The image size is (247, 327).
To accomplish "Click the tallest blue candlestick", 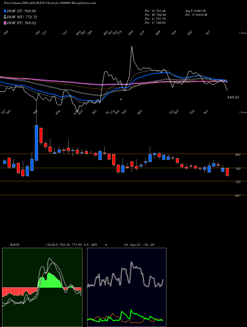I will click(x=37, y=143).
